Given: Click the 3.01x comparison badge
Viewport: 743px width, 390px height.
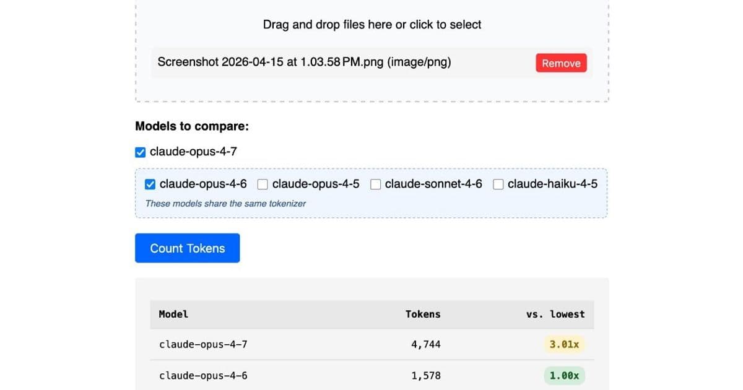Looking at the screenshot, I should 563,344.
